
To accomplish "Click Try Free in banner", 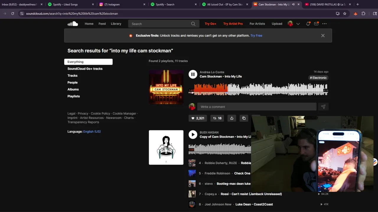I will pyautogui.click(x=256, y=36).
